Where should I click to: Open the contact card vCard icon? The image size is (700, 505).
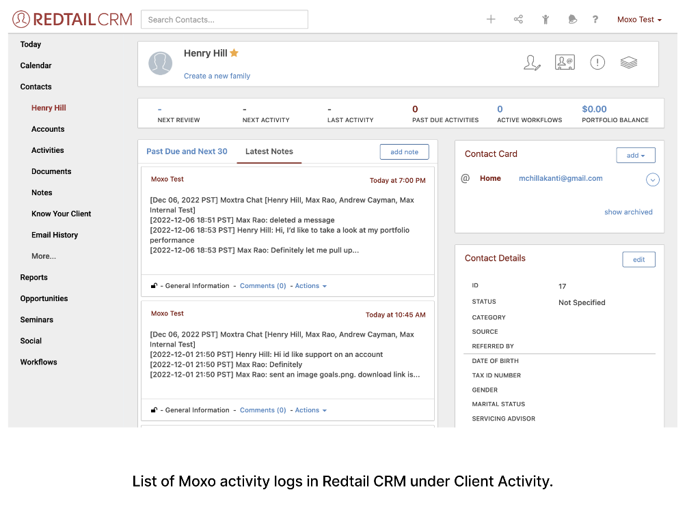565,62
